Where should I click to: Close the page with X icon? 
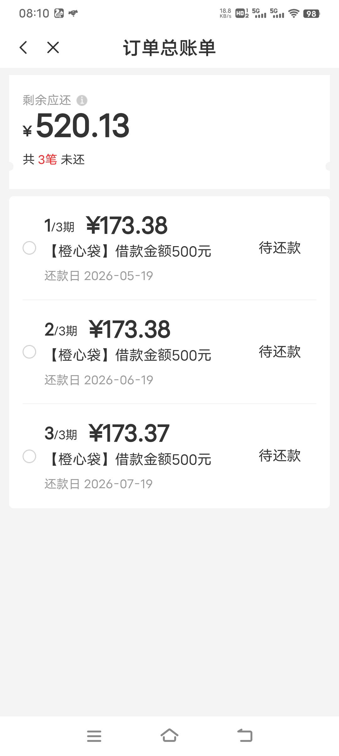[53, 48]
